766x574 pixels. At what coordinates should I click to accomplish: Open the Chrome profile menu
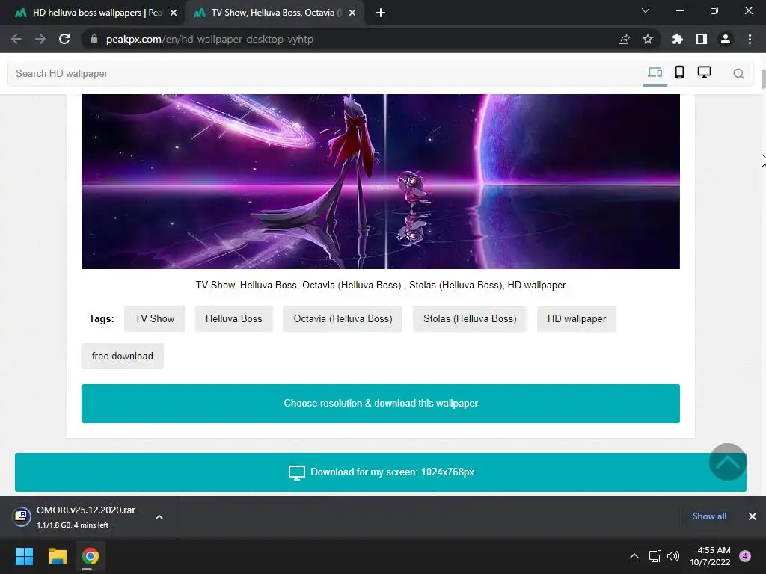(726, 39)
